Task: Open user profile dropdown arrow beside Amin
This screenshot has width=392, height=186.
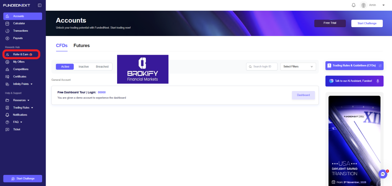Action: pyautogui.click(x=383, y=5)
